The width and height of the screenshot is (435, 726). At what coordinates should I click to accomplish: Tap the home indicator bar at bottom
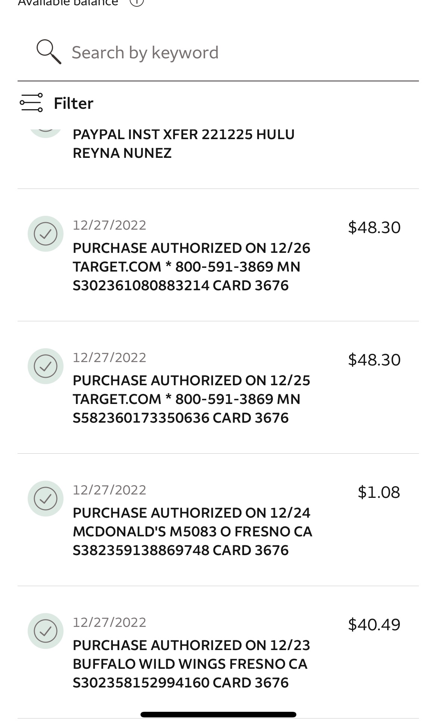coord(218,714)
